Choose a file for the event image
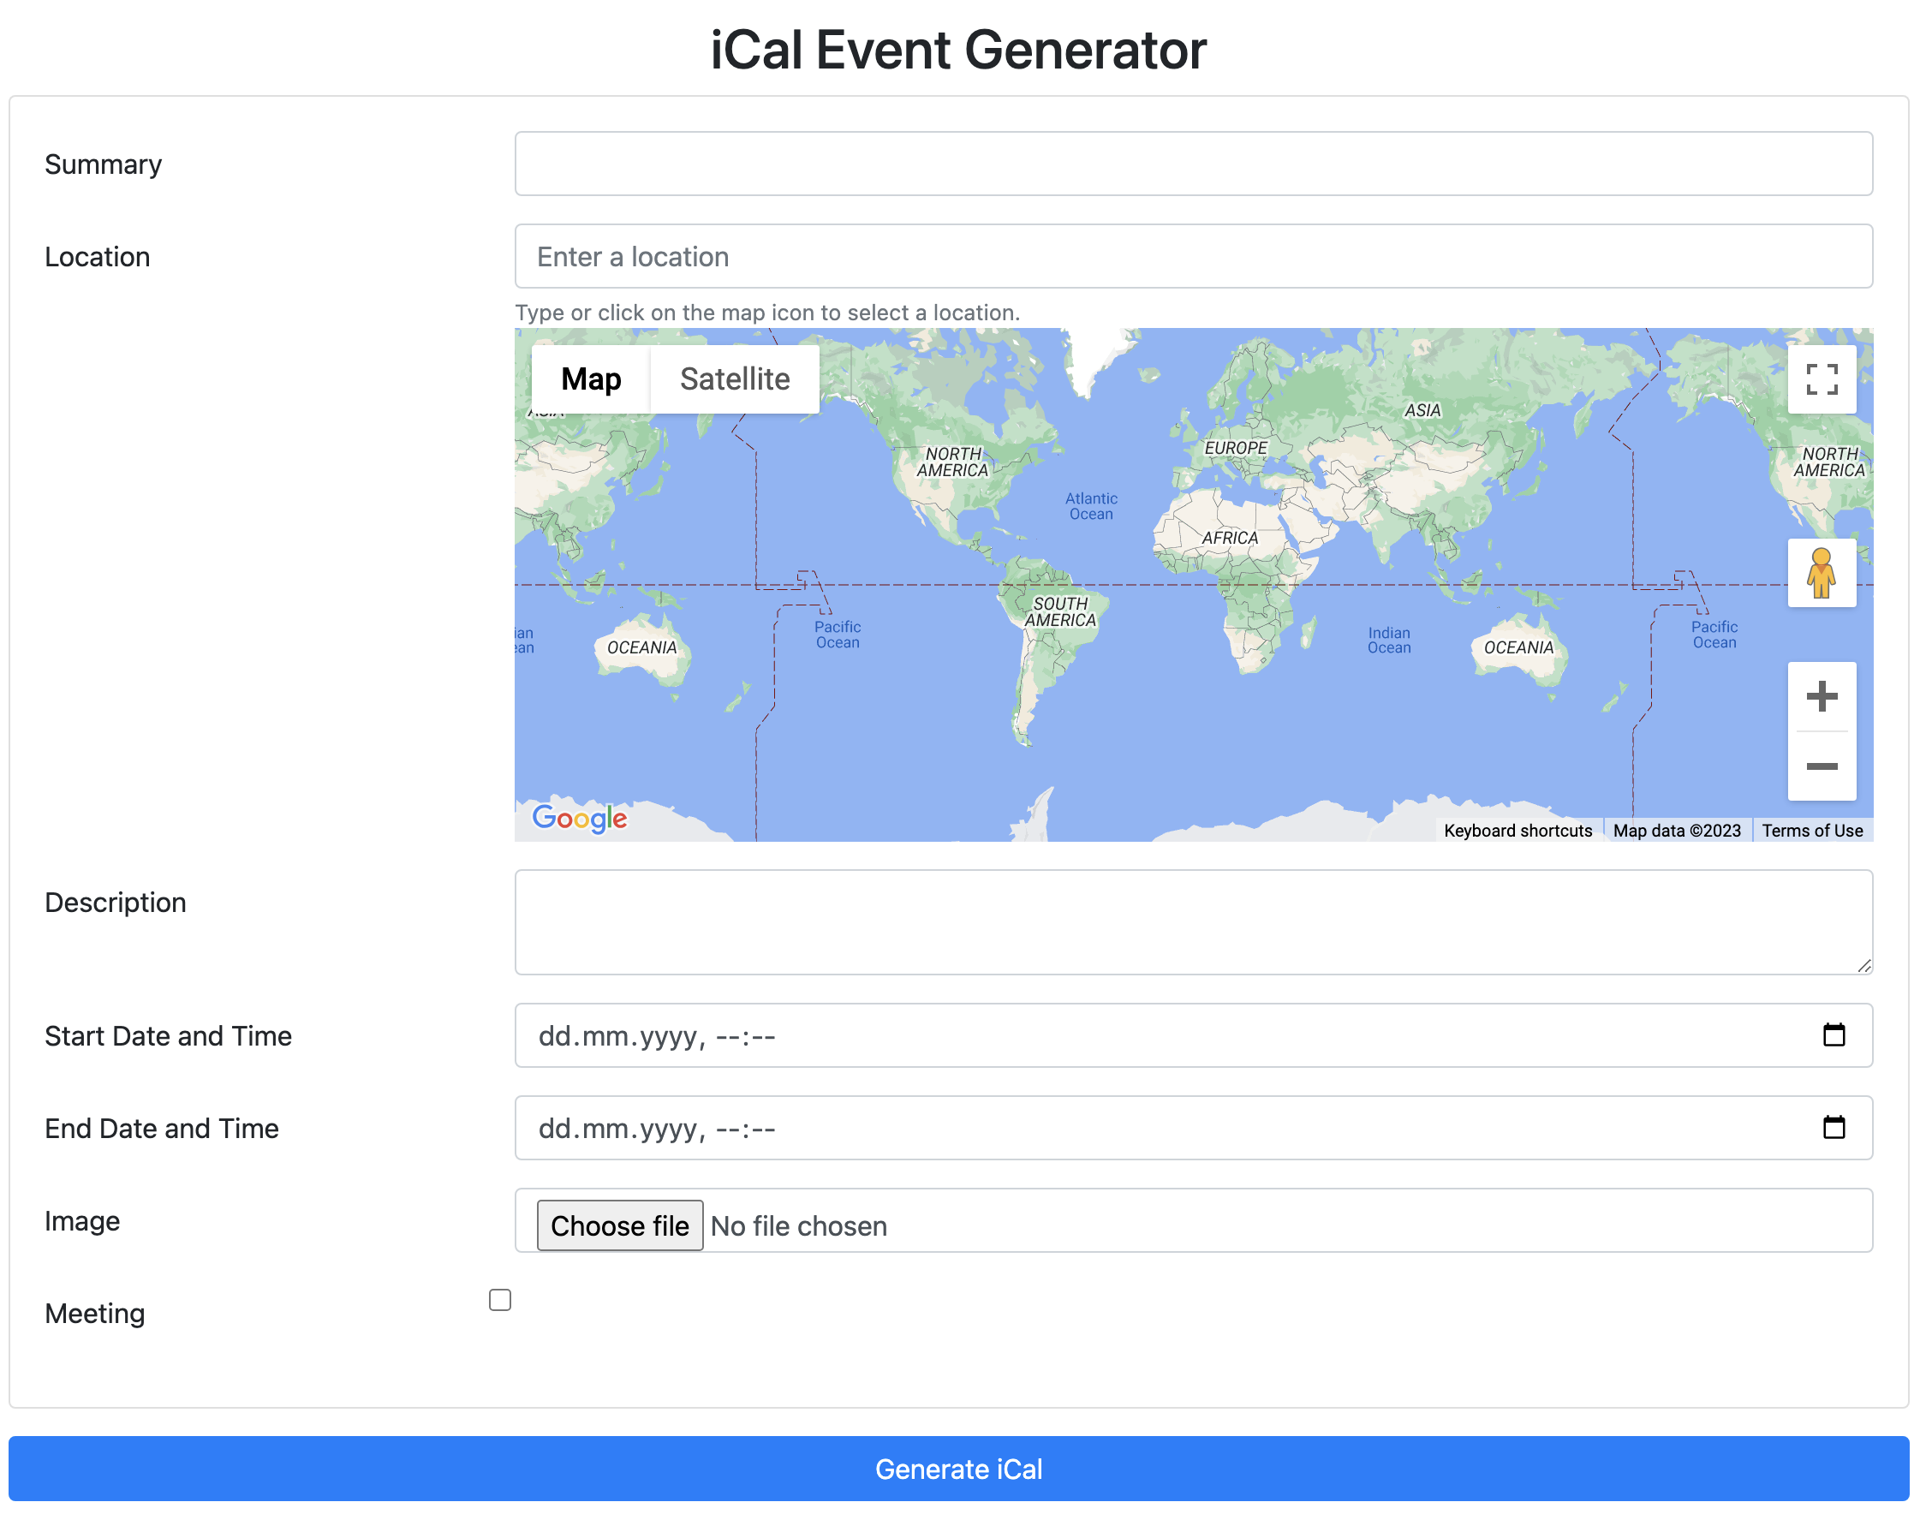The width and height of the screenshot is (1920, 1514). (620, 1225)
